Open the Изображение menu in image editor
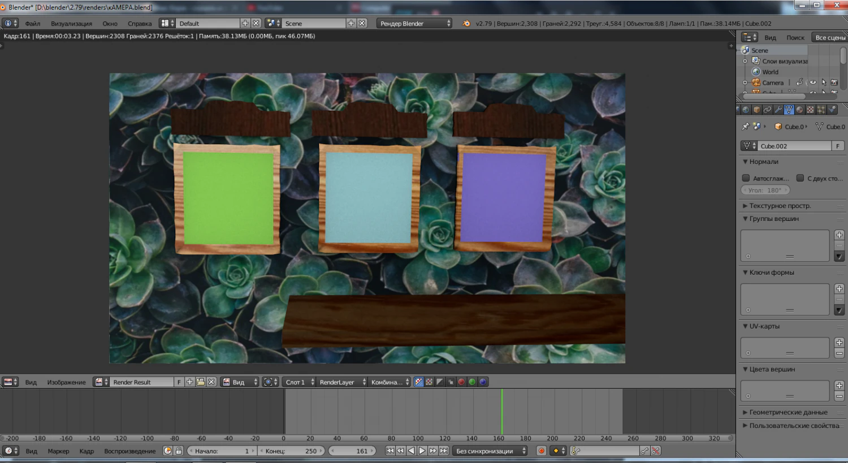Screen dimensions: 848x463 [66, 382]
